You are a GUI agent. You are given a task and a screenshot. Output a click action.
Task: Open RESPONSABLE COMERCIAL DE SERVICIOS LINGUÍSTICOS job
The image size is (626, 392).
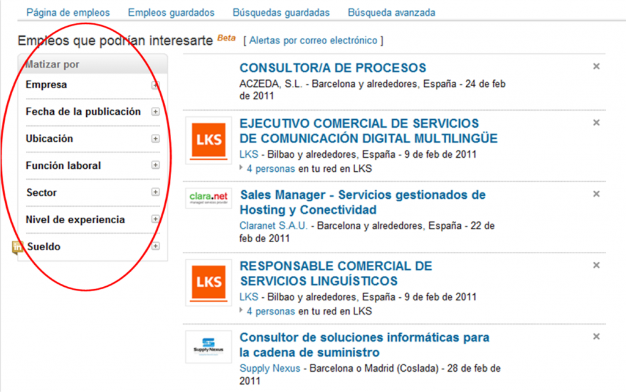point(336,273)
